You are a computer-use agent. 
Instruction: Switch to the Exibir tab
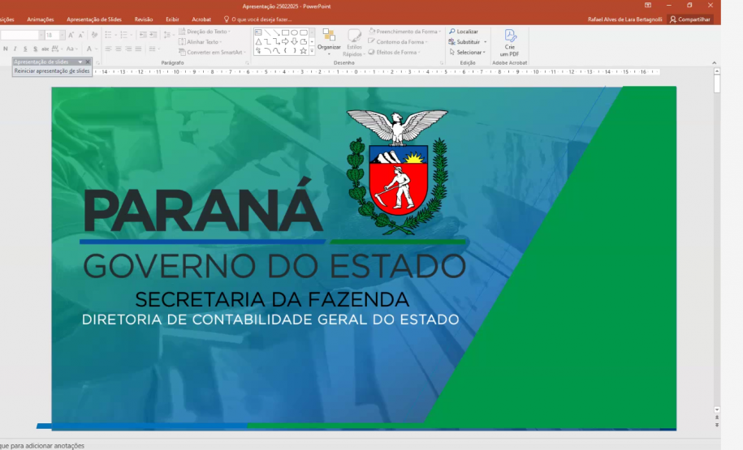pyautogui.click(x=172, y=19)
